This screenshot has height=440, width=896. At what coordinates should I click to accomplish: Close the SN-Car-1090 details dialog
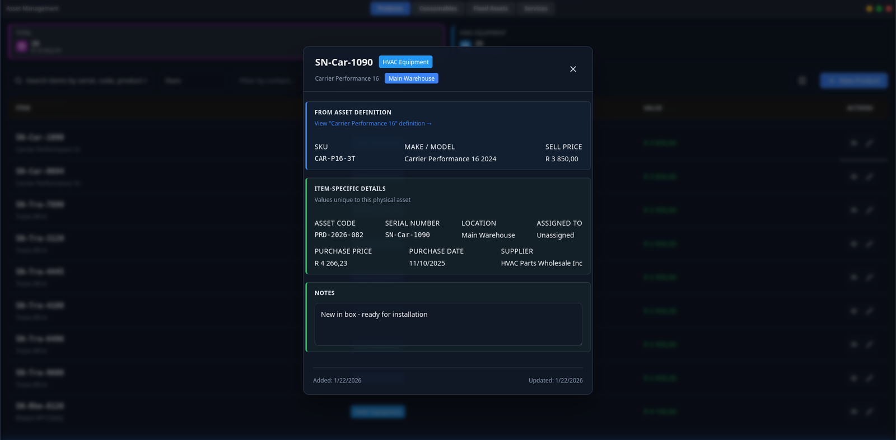(x=573, y=69)
